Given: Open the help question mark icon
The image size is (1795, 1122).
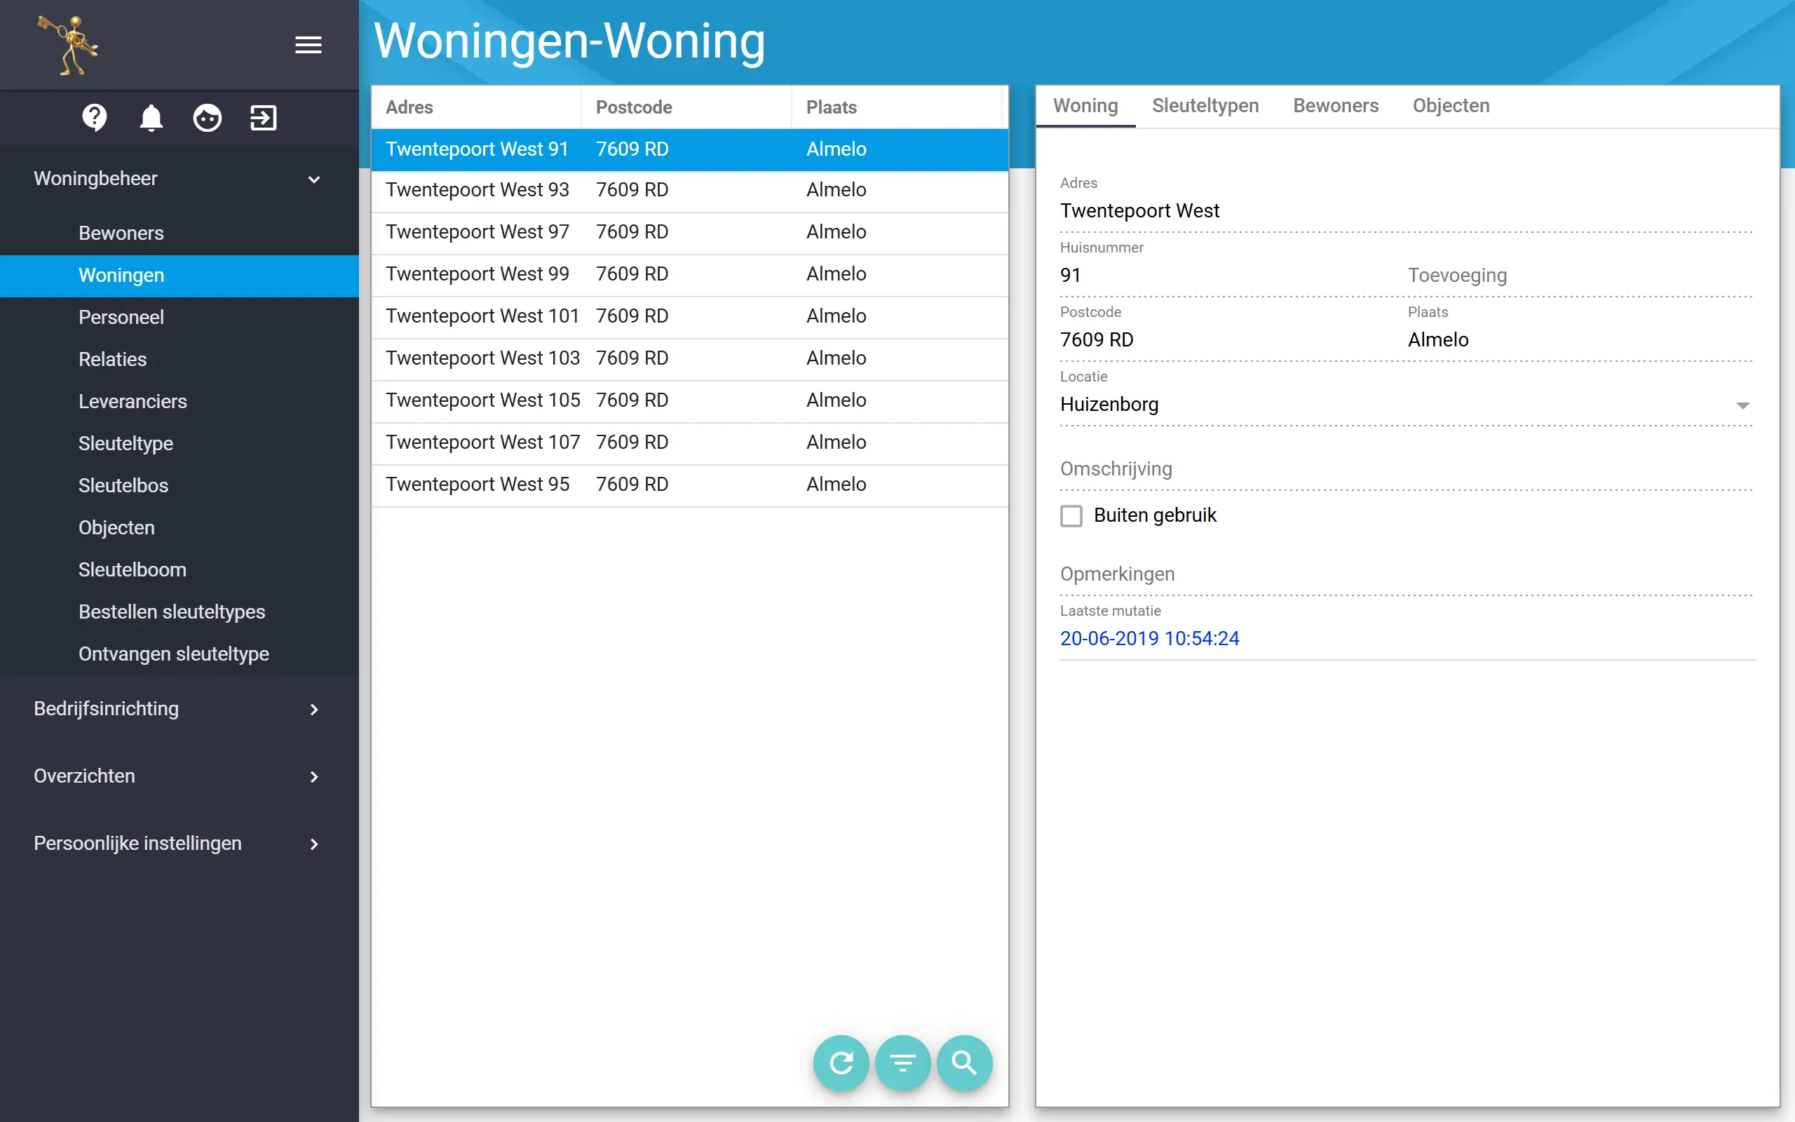Looking at the screenshot, I should (x=95, y=117).
